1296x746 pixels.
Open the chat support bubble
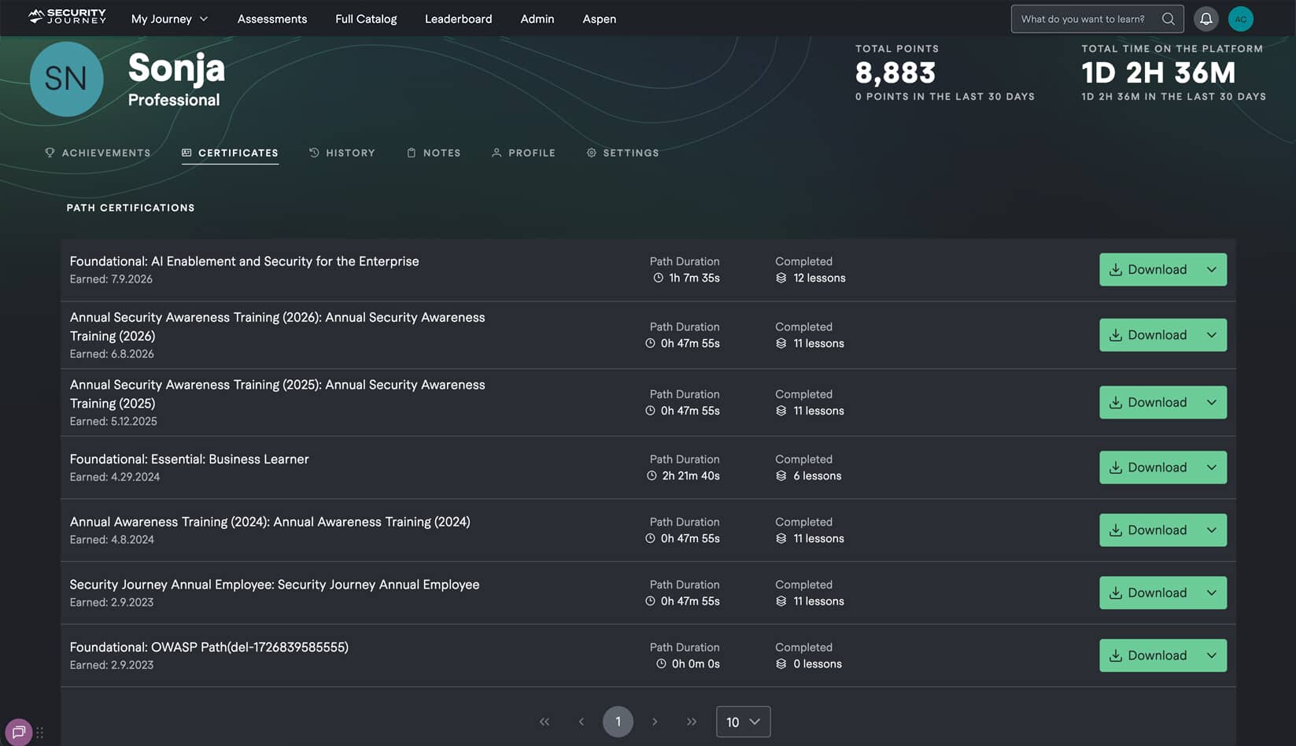tap(19, 732)
